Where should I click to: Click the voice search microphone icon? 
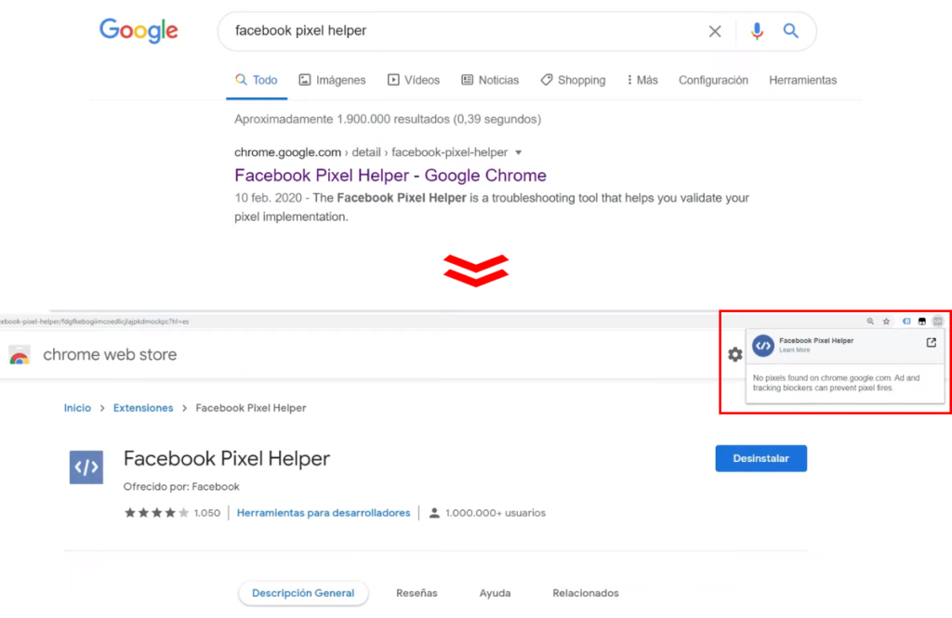click(x=757, y=31)
